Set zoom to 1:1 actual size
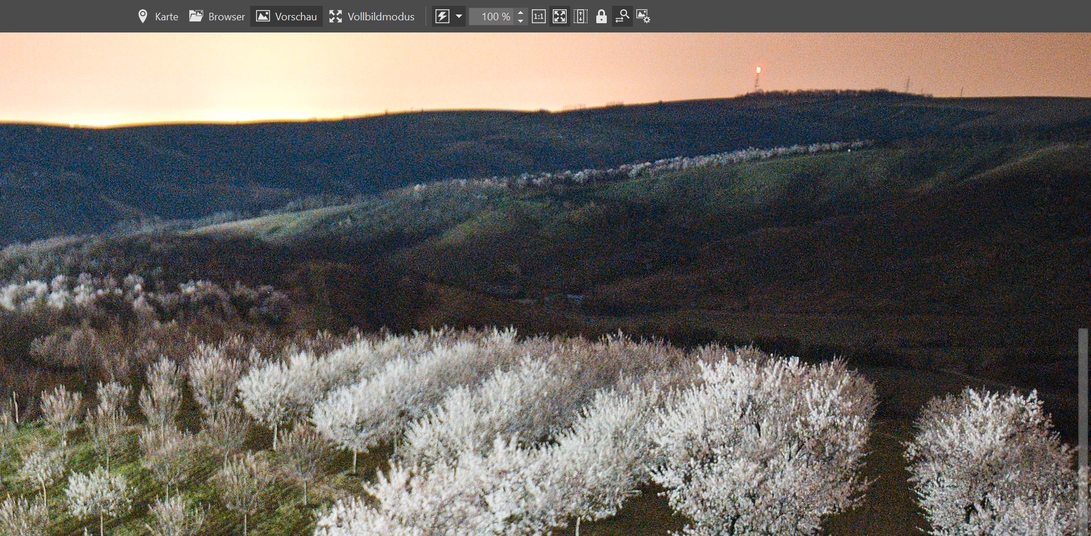This screenshot has width=1091, height=536. pyautogui.click(x=539, y=16)
